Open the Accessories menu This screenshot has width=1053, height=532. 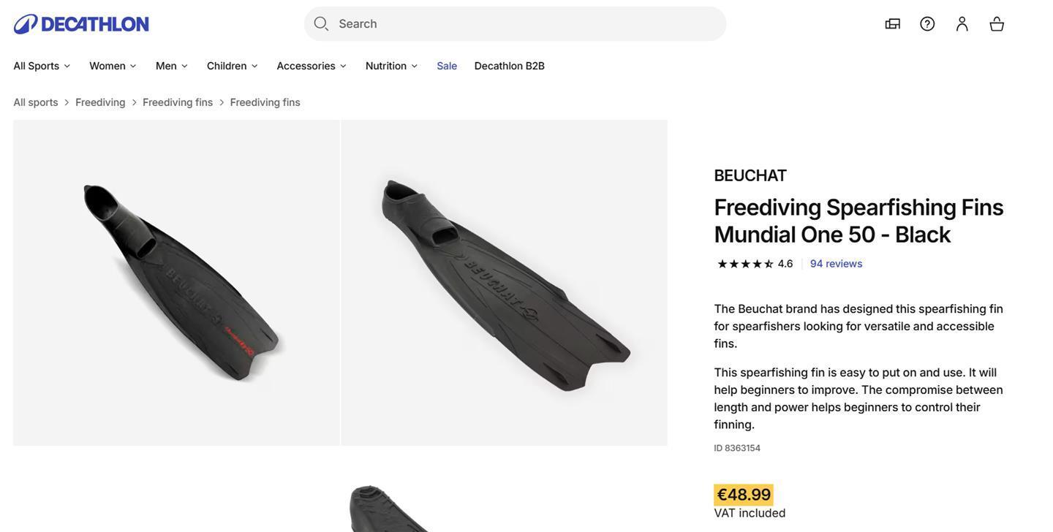tap(312, 66)
